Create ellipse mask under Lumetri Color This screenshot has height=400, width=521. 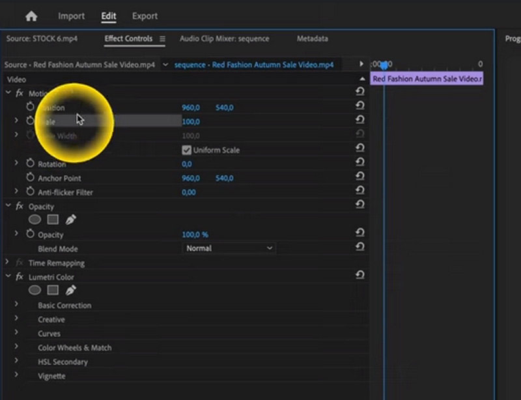35,291
